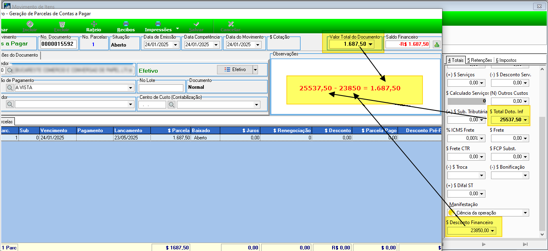Open the (-) $ Bonificação dropdown
548x251 pixels.
coord(526,175)
